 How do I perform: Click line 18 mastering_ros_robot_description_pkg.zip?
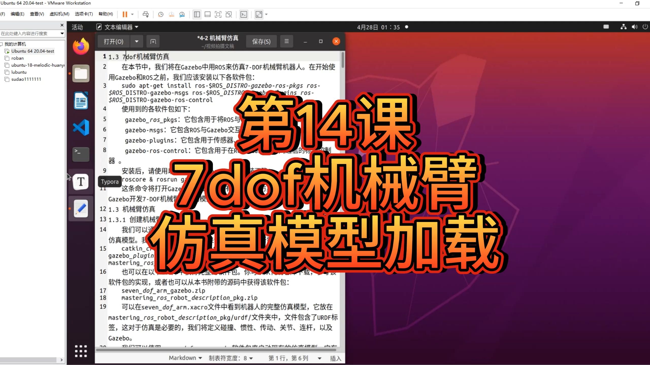[189, 298]
